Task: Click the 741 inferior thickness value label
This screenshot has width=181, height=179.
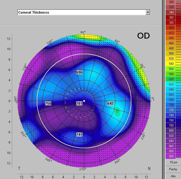Action: pyautogui.click(x=79, y=135)
